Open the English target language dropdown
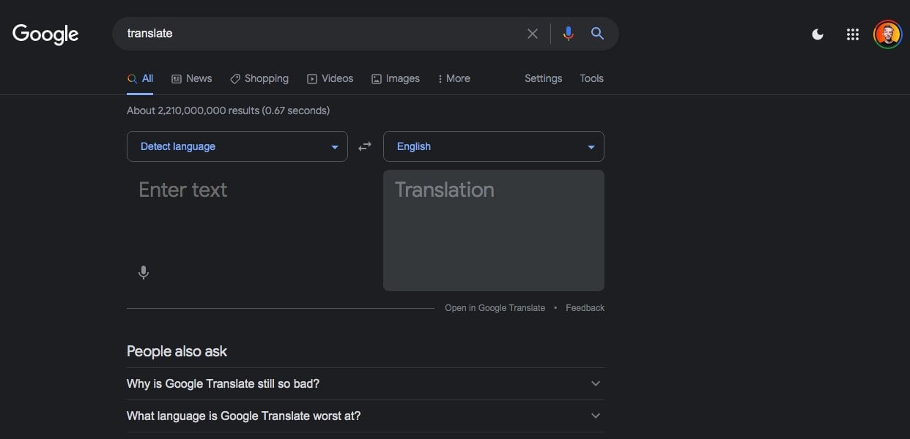Screen dimensions: 910x439 493,146
